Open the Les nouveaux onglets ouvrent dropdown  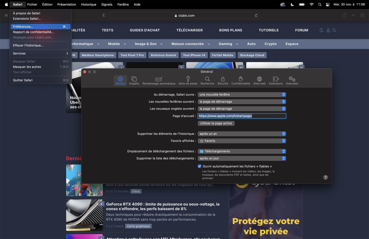point(242,109)
